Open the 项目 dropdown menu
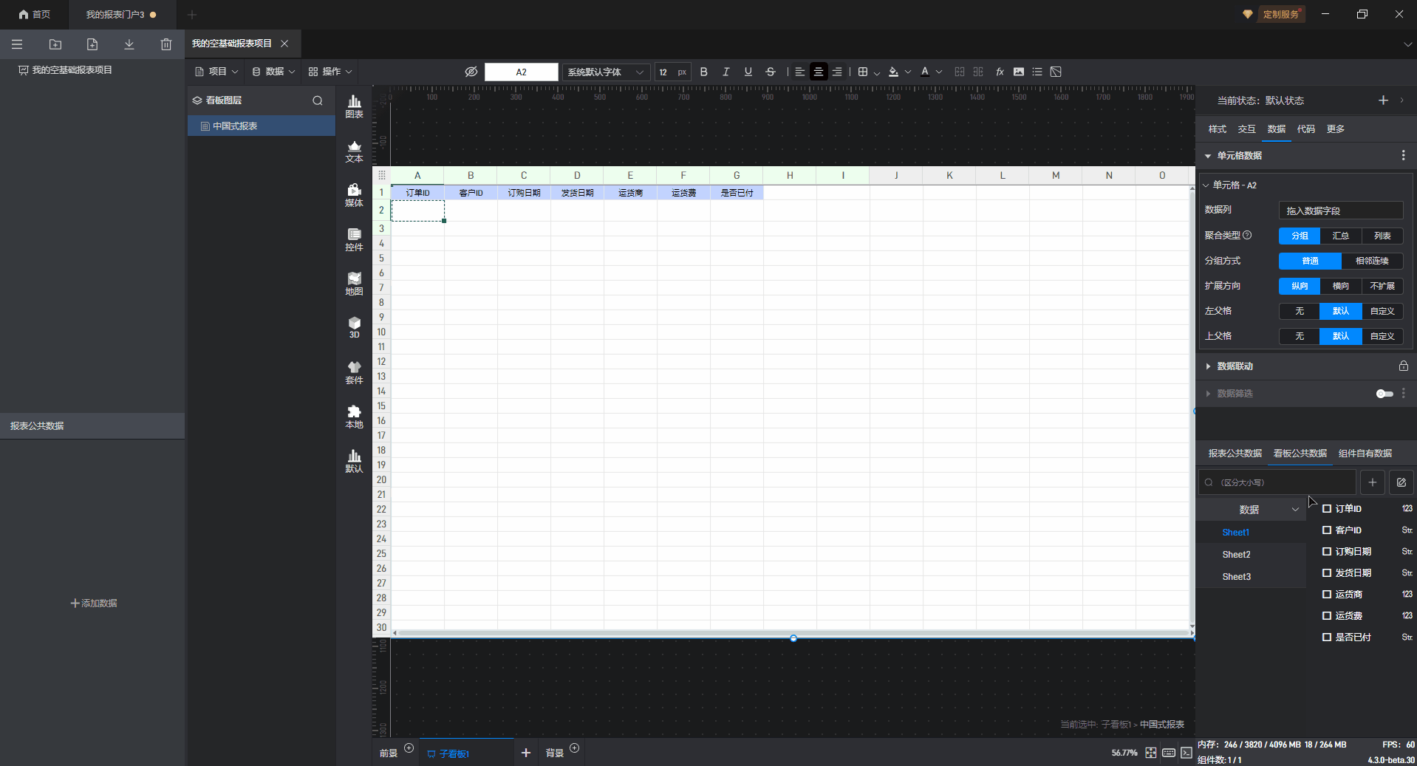The width and height of the screenshot is (1417, 766). point(216,72)
